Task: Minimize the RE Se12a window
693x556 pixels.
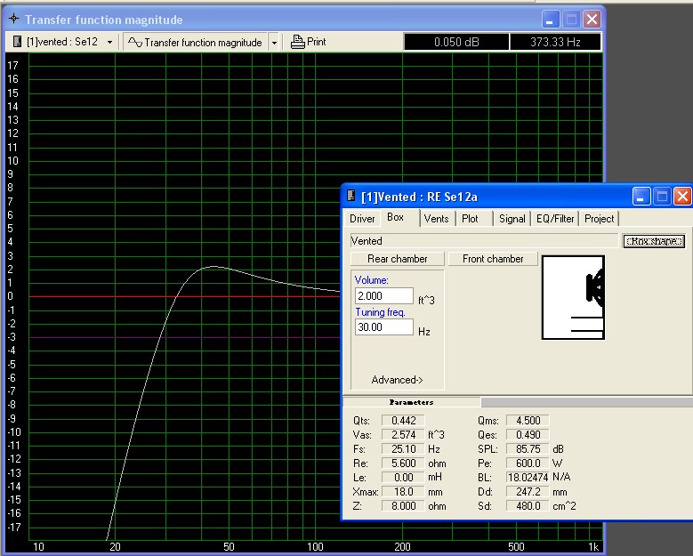Action: (x=641, y=197)
